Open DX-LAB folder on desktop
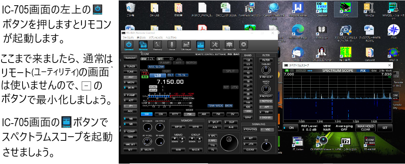The image size is (405, 164). [x=155, y=9]
